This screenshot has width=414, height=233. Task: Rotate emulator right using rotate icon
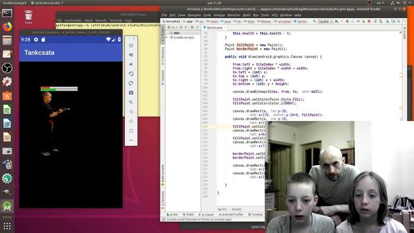click(x=131, y=83)
